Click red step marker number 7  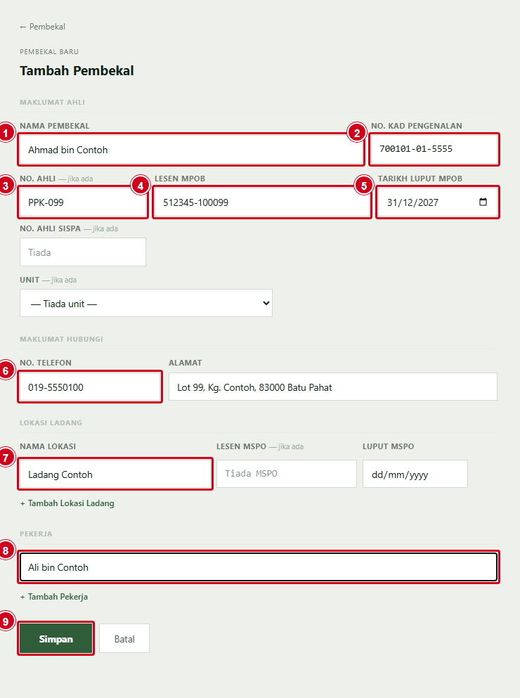[6, 458]
